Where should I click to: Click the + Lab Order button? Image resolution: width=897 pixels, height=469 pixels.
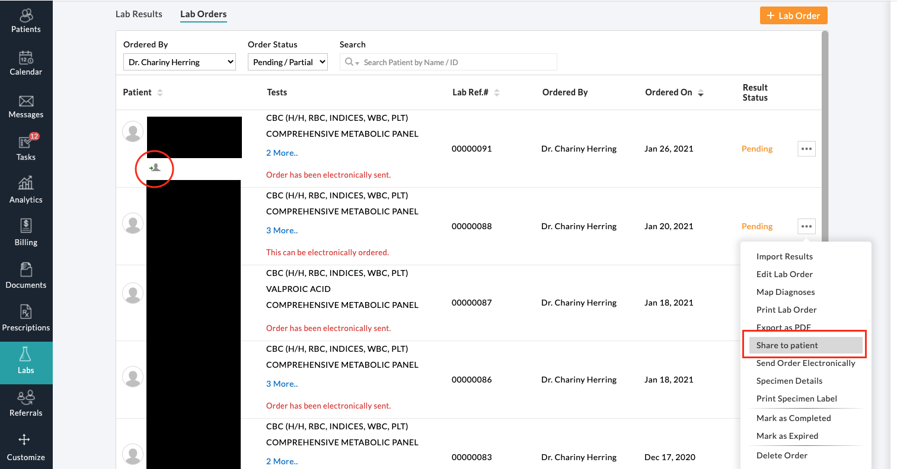click(793, 16)
